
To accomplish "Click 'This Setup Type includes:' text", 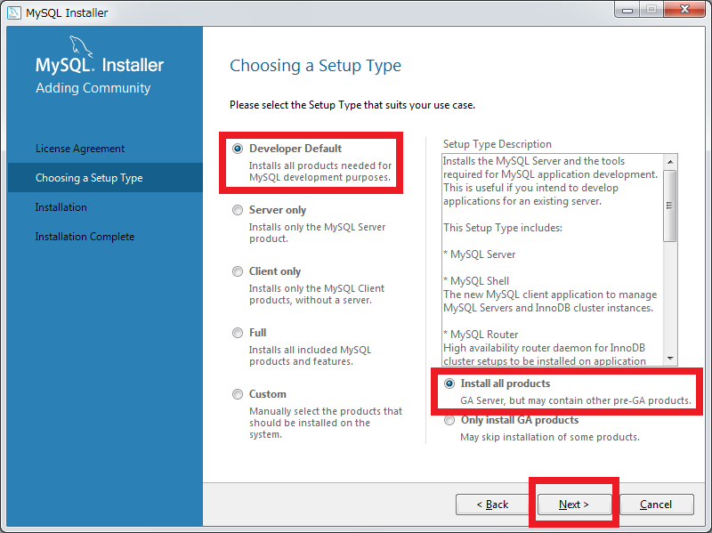I will click(x=503, y=228).
